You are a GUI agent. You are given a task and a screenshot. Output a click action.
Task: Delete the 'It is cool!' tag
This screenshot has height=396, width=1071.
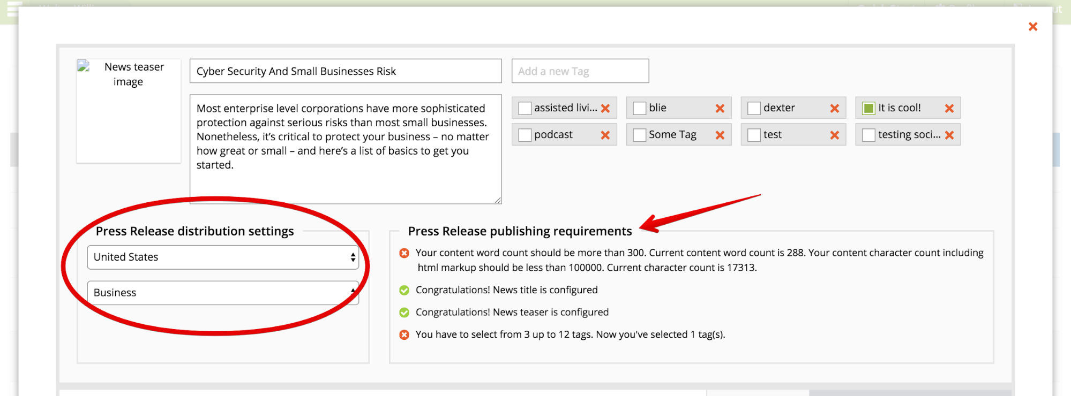point(949,108)
